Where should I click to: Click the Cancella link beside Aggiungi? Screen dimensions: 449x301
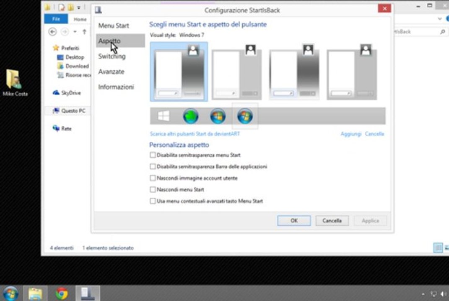coord(374,134)
